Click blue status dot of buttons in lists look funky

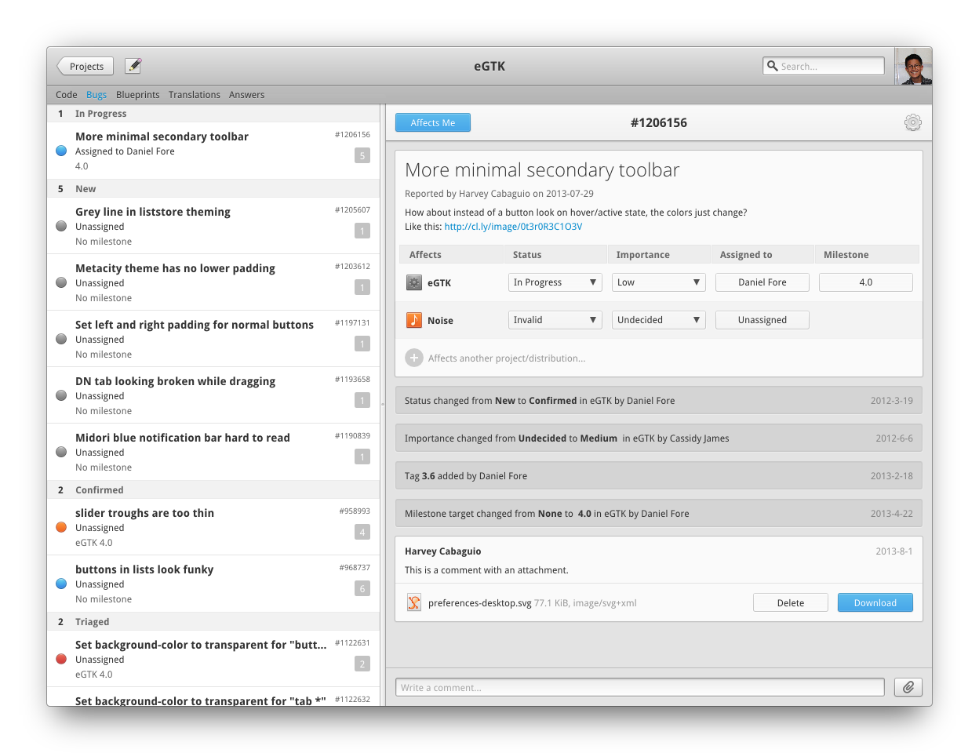click(x=61, y=584)
